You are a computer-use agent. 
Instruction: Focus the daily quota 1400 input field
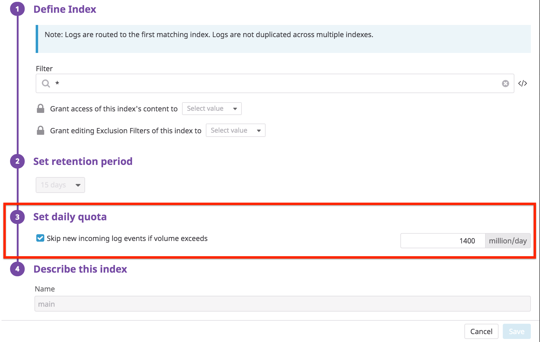pyautogui.click(x=443, y=241)
